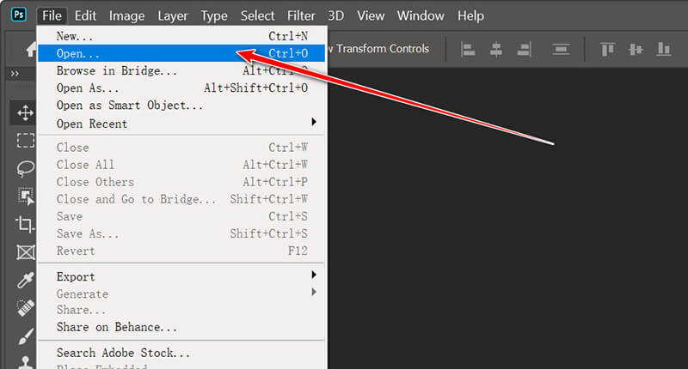
Task: Select the Rectangular Marquee tool
Action: coord(26,141)
